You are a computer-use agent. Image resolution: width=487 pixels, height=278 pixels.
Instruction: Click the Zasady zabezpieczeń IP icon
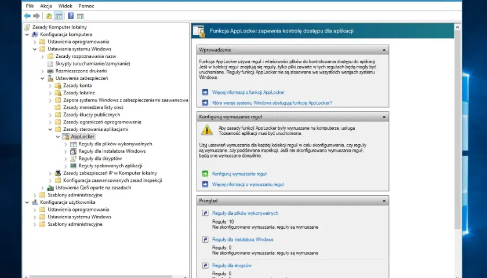(58, 173)
